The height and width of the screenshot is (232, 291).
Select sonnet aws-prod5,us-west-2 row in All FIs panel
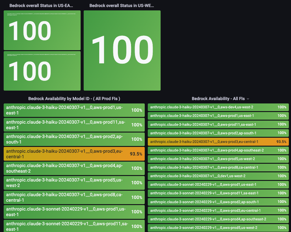point(218,228)
